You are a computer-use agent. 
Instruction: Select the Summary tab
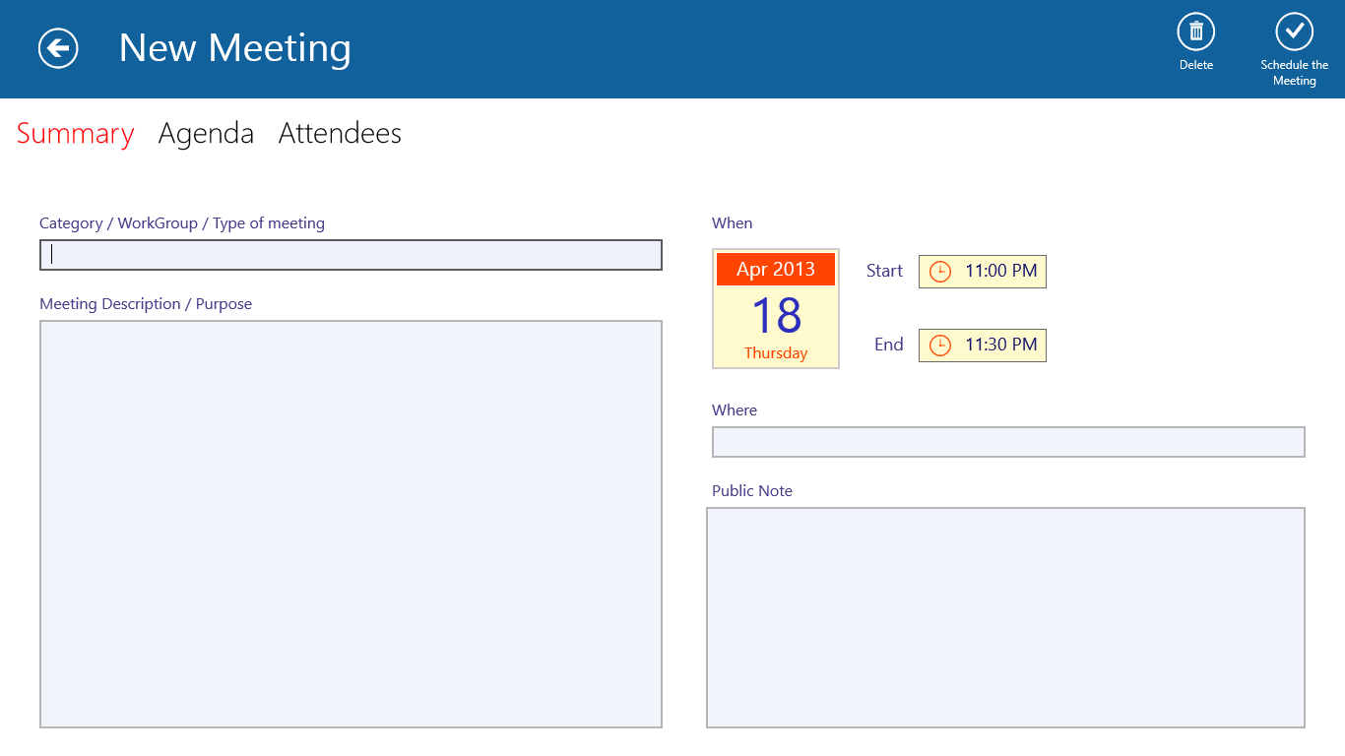pyautogui.click(x=75, y=133)
